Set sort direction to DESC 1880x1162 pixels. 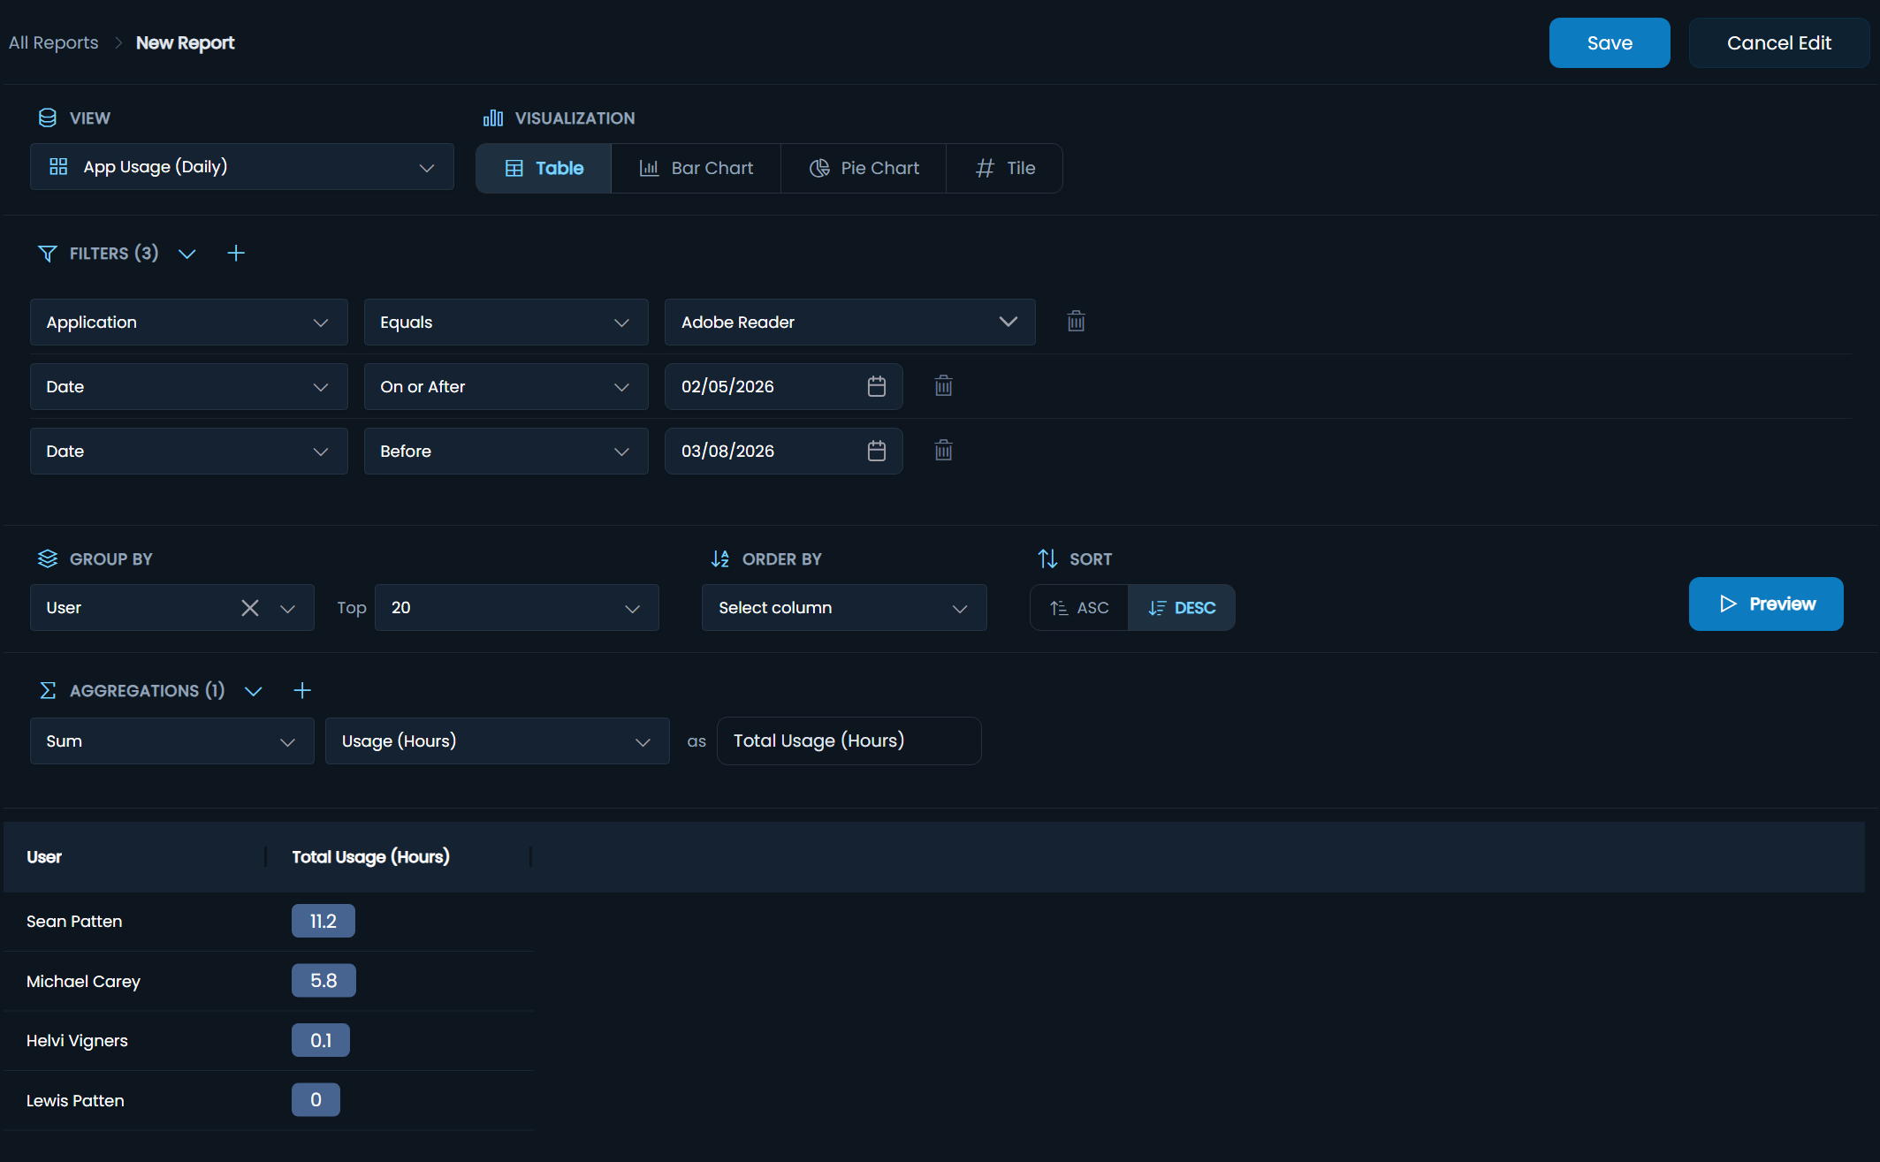(x=1182, y=608)
